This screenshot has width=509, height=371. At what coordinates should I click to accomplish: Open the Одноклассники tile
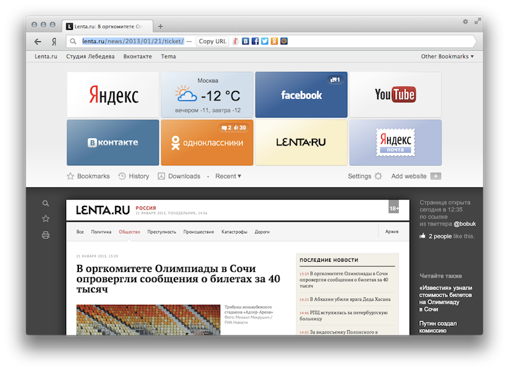(x=207, y=142)
